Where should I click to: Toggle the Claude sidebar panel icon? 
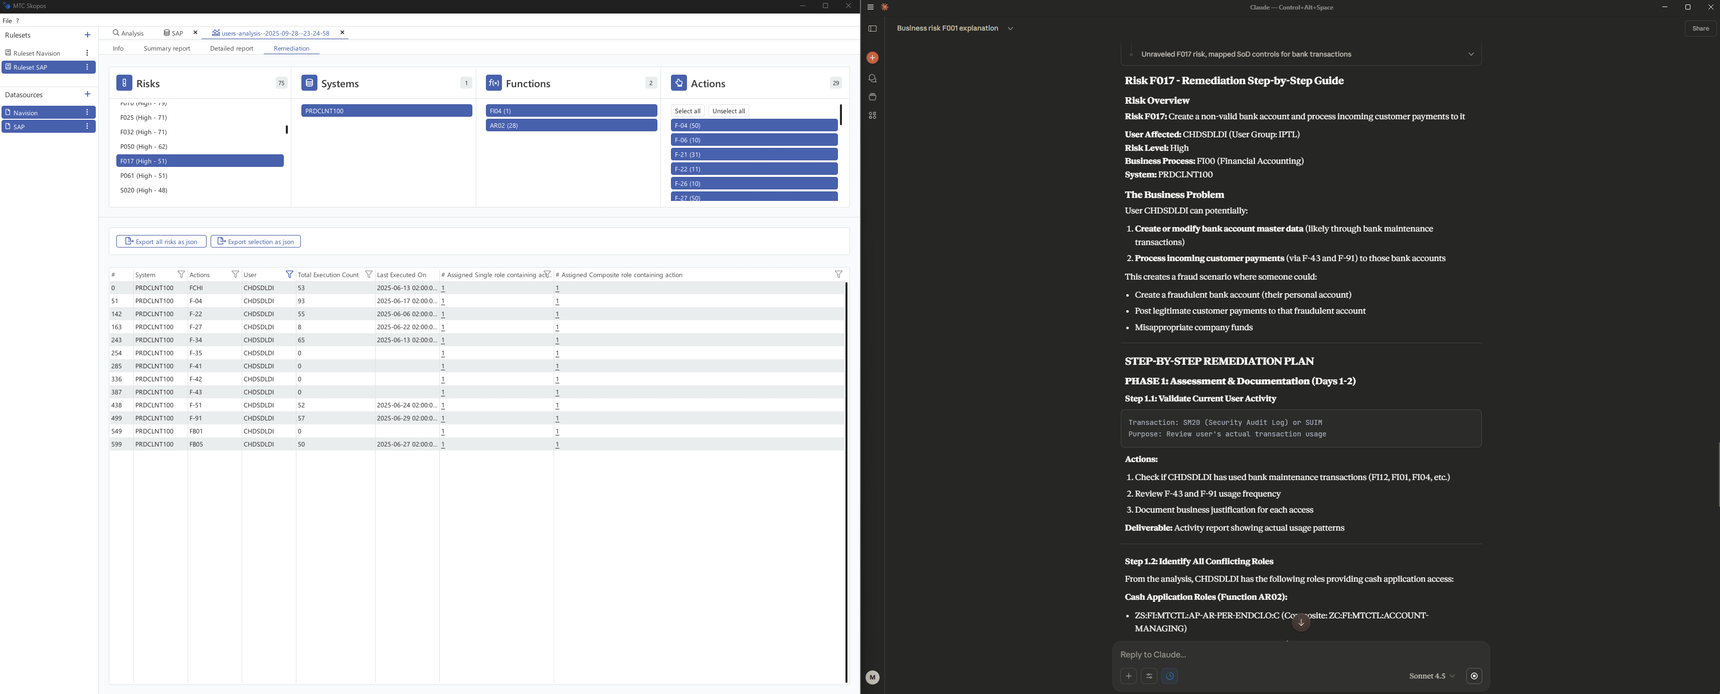872,29
